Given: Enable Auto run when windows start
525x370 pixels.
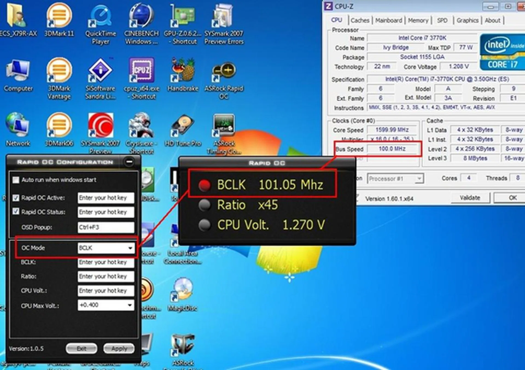Looking at the screenshot, I should click(x=16, y=180).
